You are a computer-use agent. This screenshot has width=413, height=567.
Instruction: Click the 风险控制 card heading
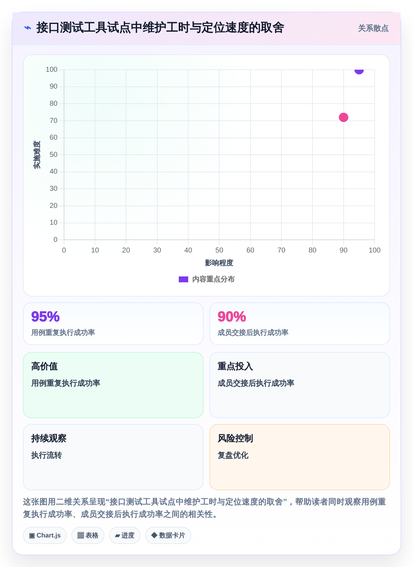click(x=235, y=438)
